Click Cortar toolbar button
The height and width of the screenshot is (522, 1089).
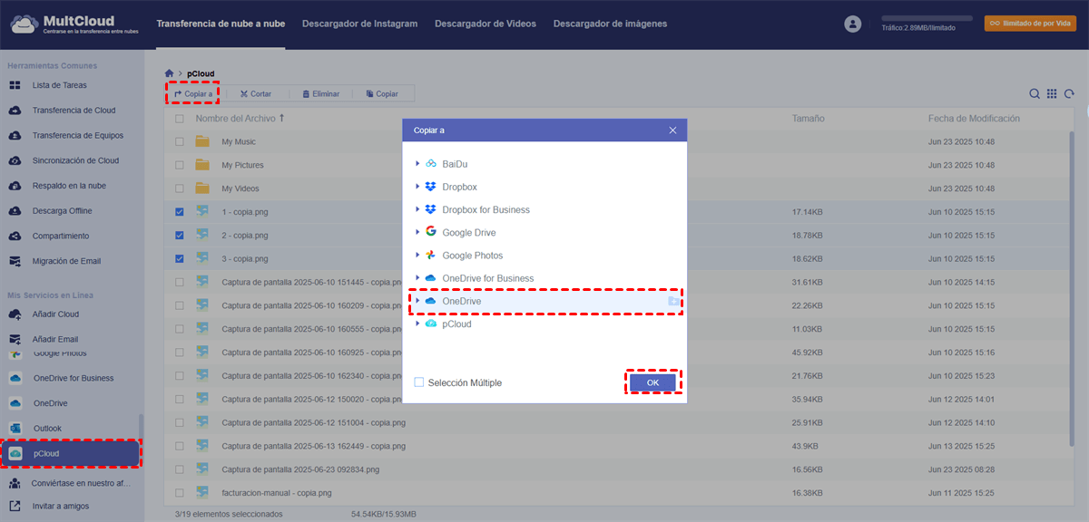coord(256,93)
